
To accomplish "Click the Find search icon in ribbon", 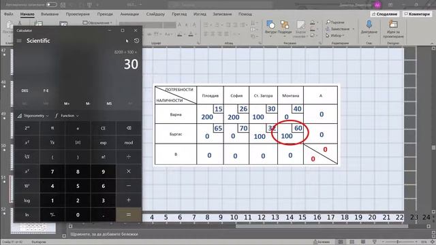I will tap(328, 22).
